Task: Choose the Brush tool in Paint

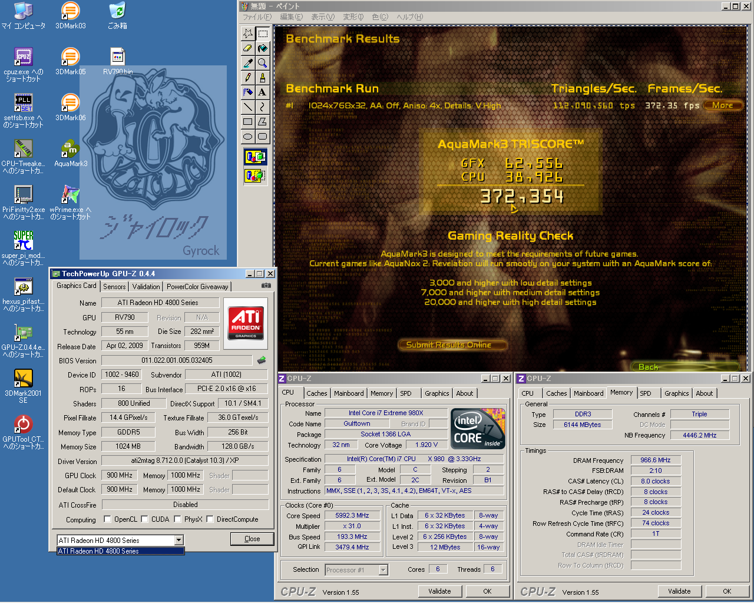Action: 263,78
